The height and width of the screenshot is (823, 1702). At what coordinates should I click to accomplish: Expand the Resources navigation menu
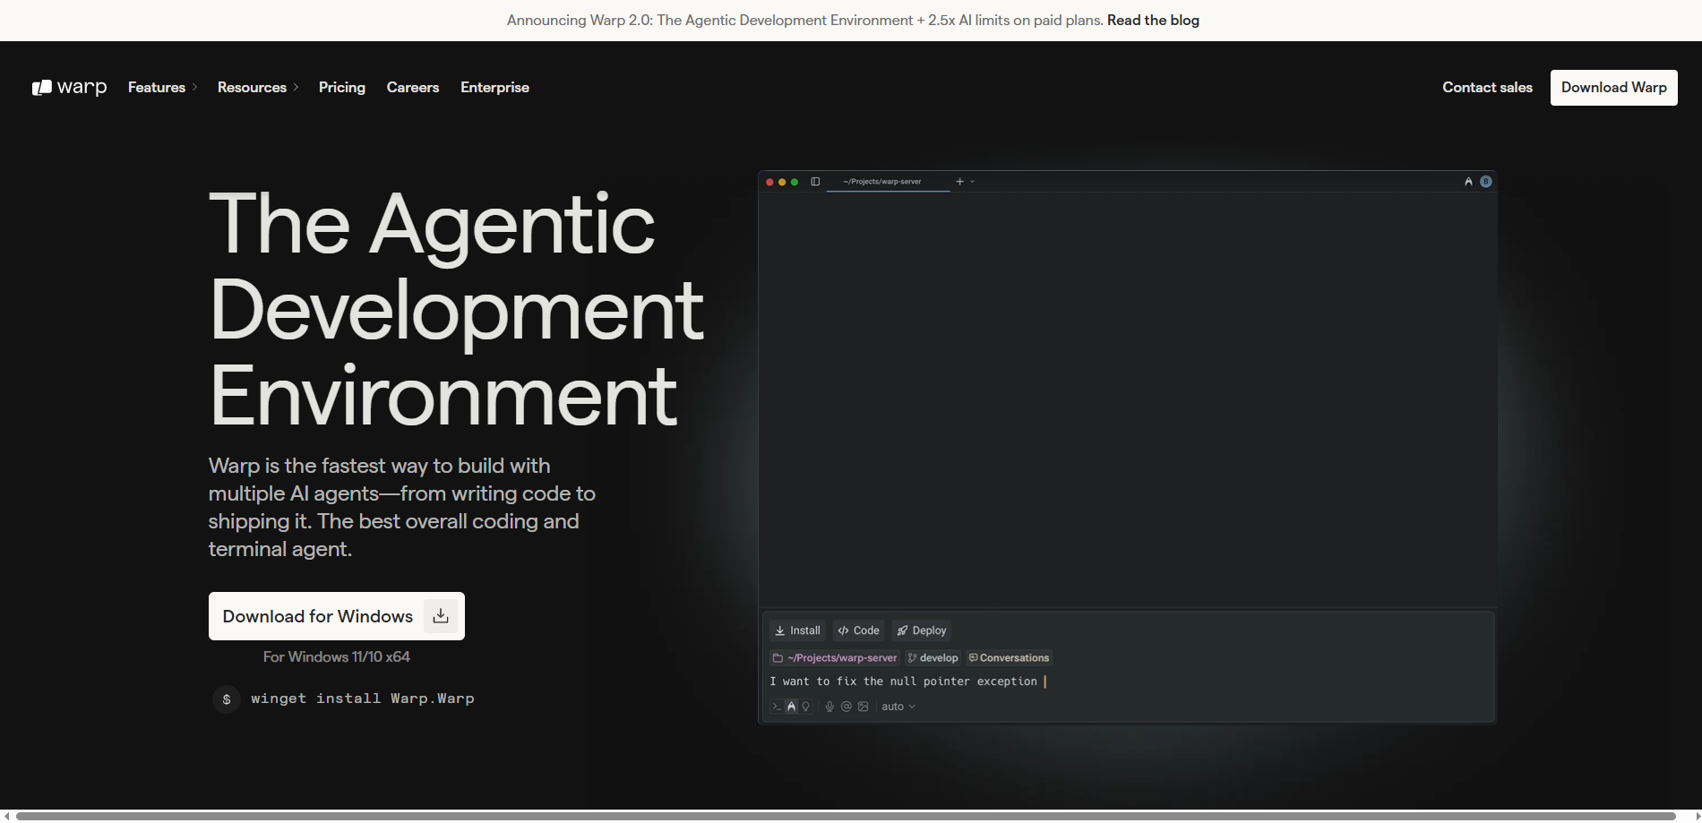(x=257, y=87)
